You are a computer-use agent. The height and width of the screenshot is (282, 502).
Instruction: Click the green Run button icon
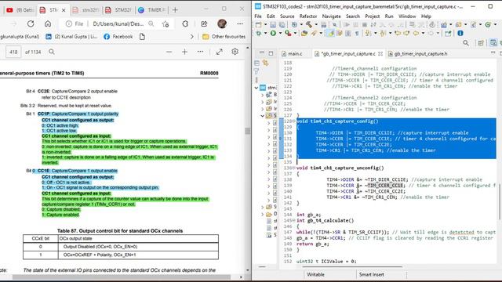[x=273, y=33]
